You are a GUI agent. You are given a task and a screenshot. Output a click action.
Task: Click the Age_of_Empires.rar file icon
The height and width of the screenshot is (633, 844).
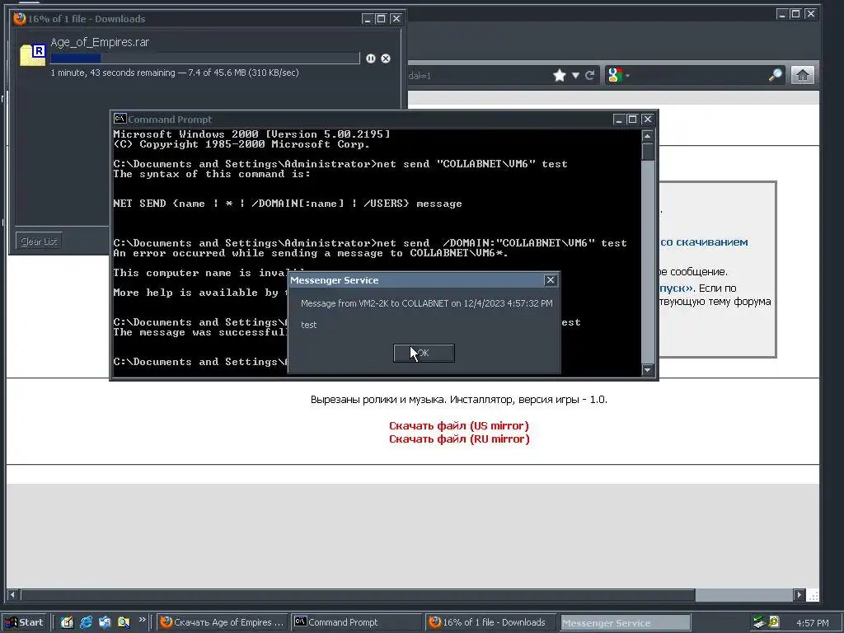click(33, 55)
